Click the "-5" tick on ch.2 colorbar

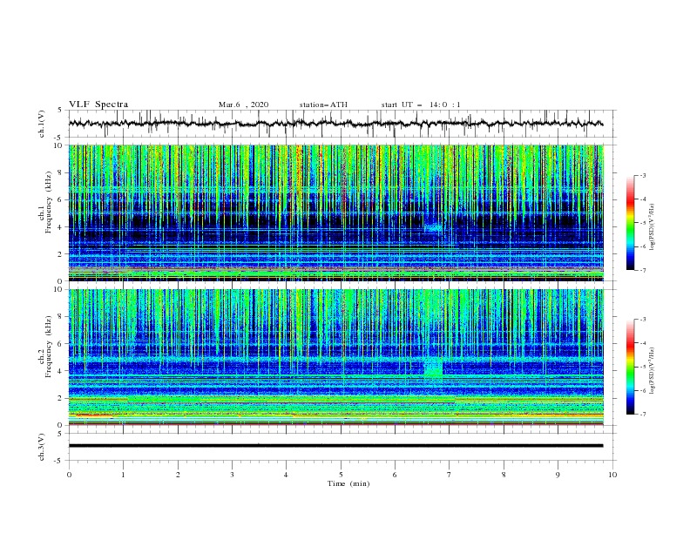(643, 367)
